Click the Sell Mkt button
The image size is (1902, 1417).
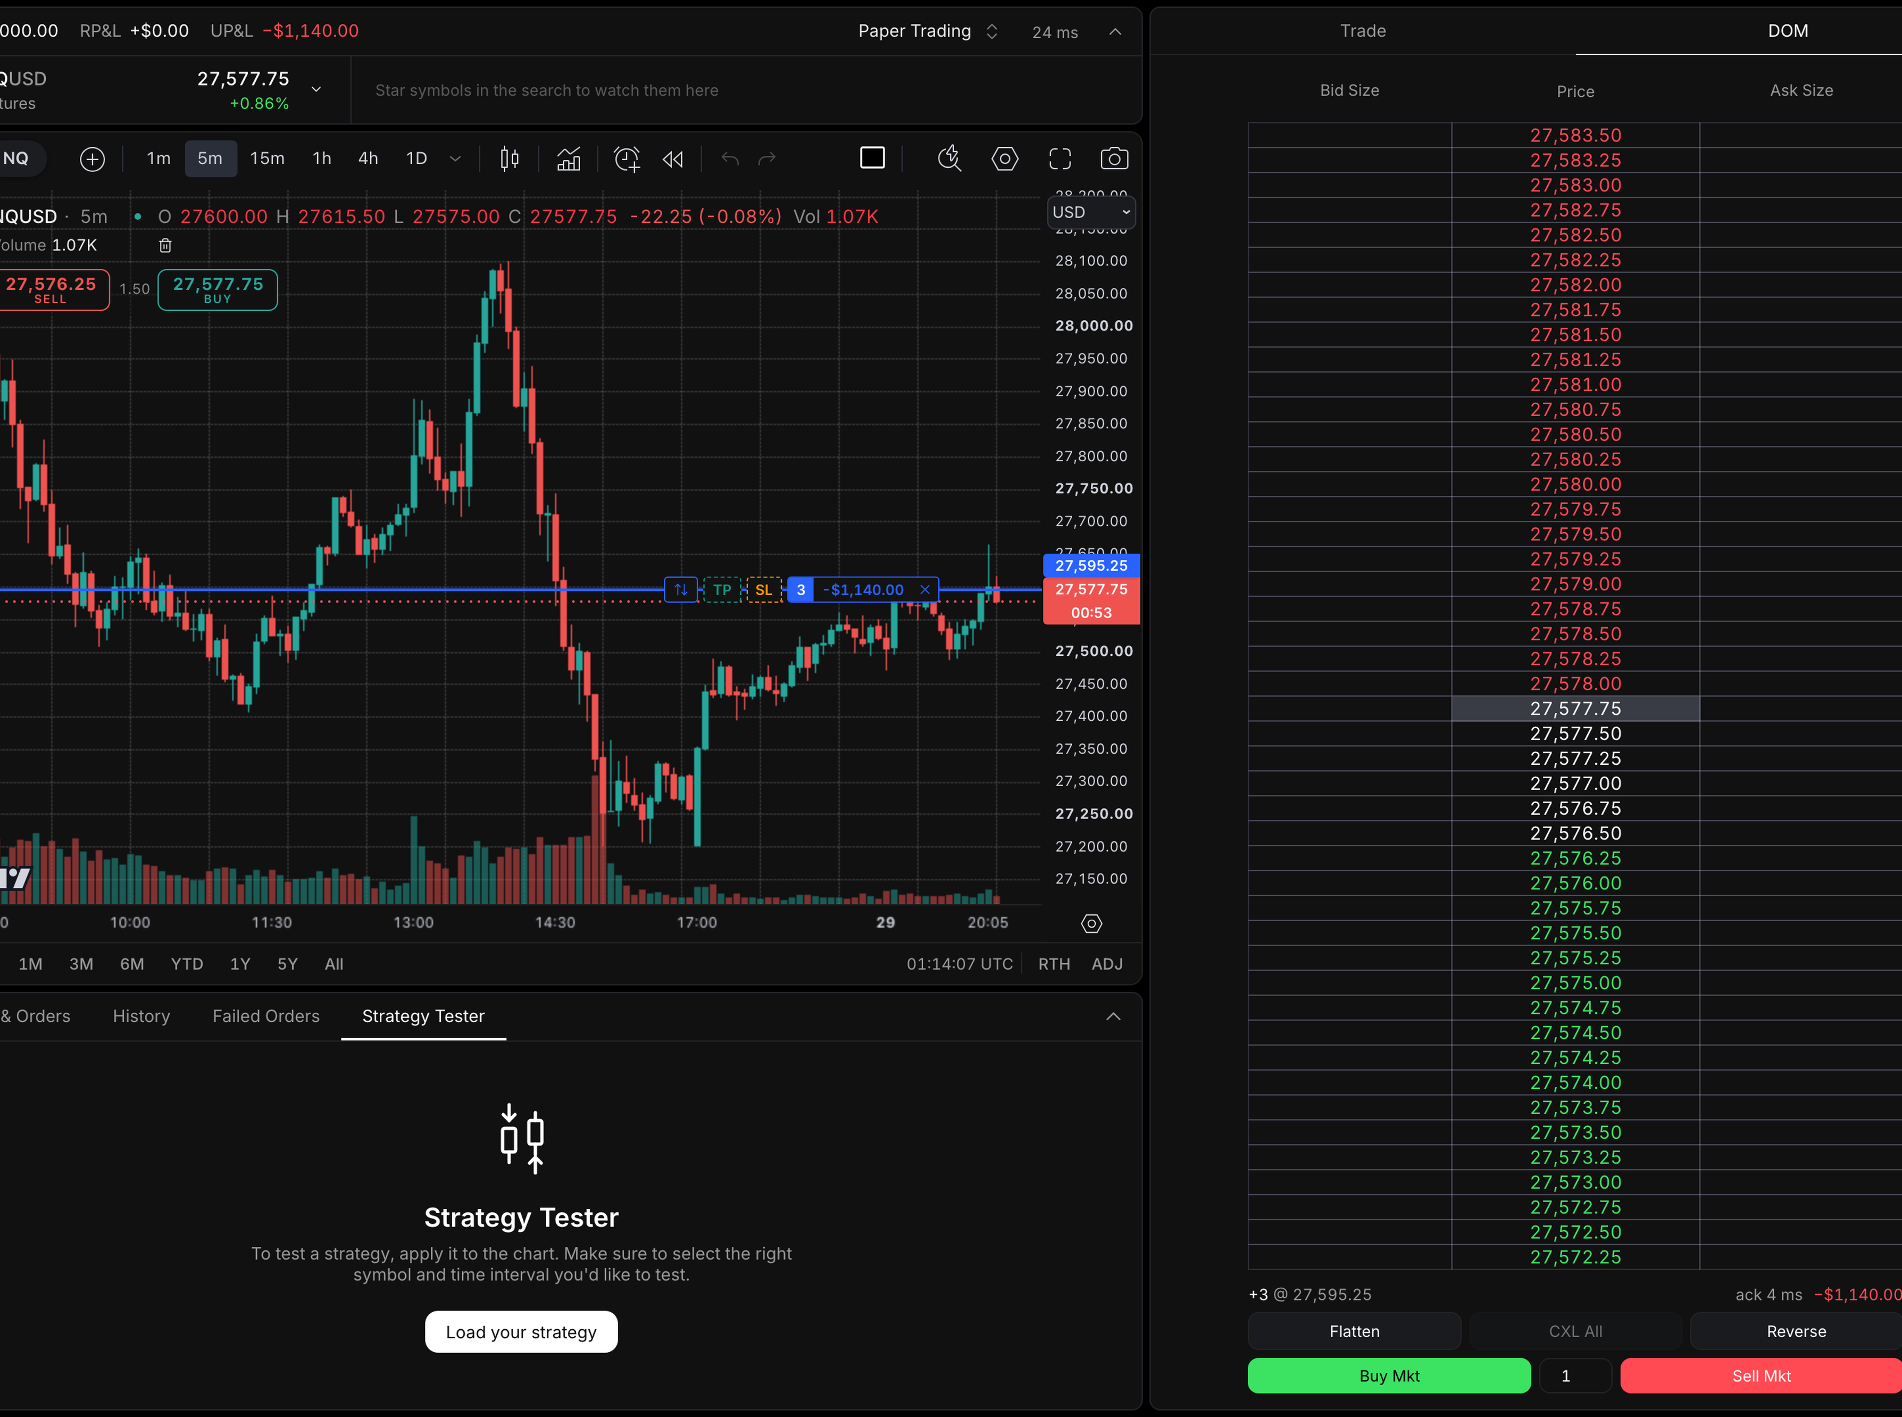click(x=1762, y=1376)
